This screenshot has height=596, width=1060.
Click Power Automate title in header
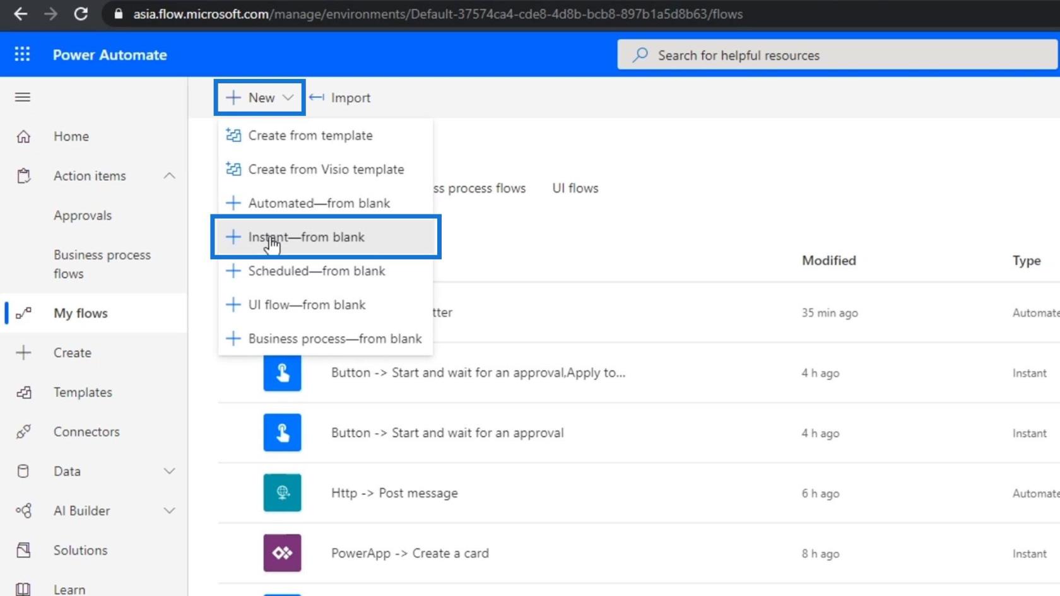pos(110,55)
